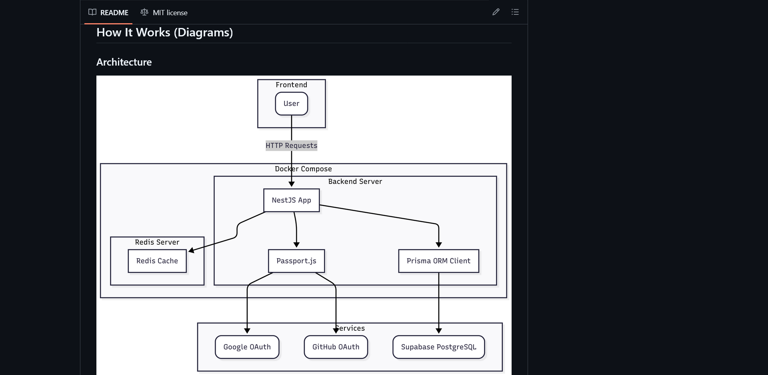
Task: Select the Prisma ORM Client node
Action: point(438,261)
